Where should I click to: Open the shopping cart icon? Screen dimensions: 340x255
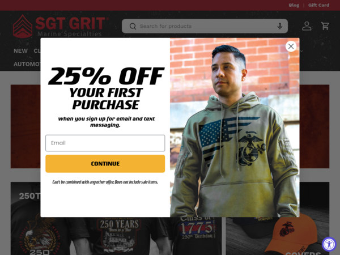(325, 26)
